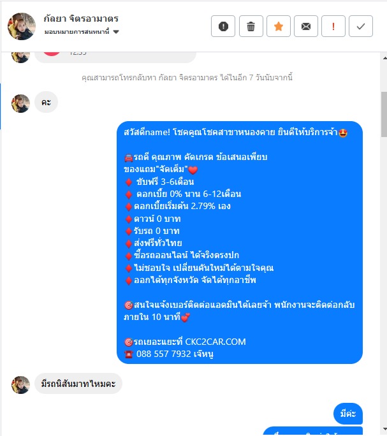Click phone number 088 557 7932
Screen dimensions: 387x436
point(164,354)
